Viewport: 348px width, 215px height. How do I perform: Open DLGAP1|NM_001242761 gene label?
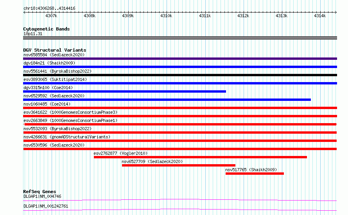tap(46, 206)
